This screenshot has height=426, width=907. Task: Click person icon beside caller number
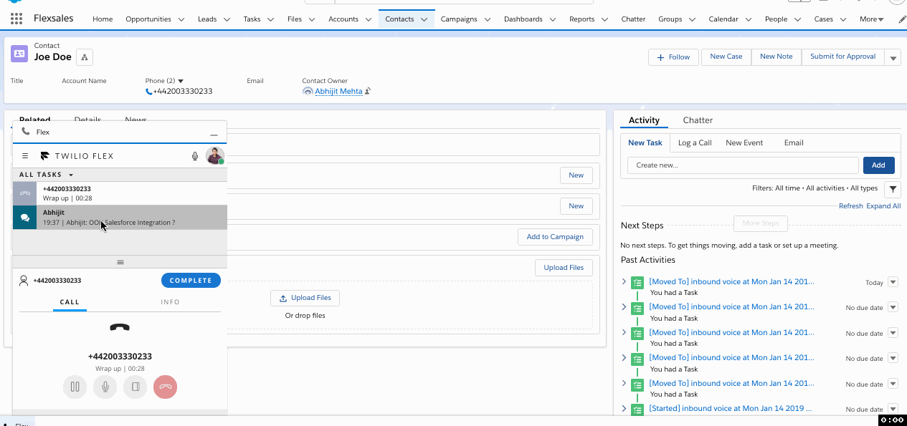(x=24, y=281)
